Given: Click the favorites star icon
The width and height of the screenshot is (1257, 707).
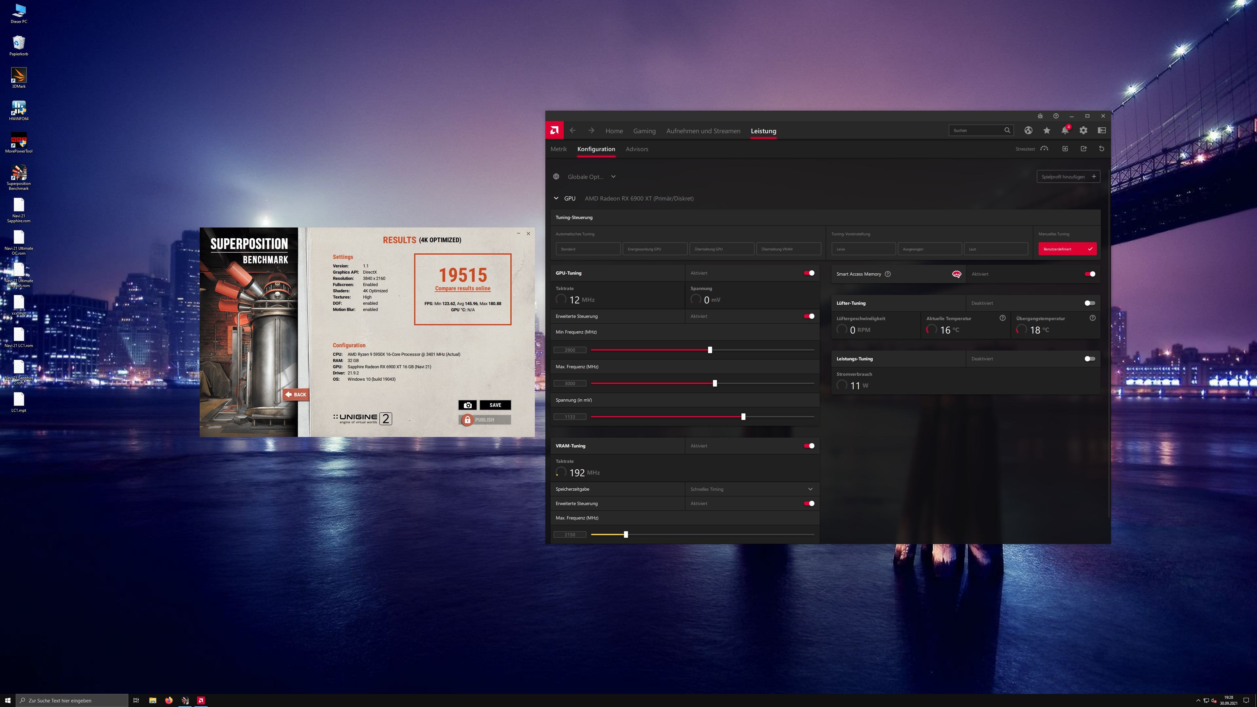Looking at the screenshot, I should coord(1047,130).
